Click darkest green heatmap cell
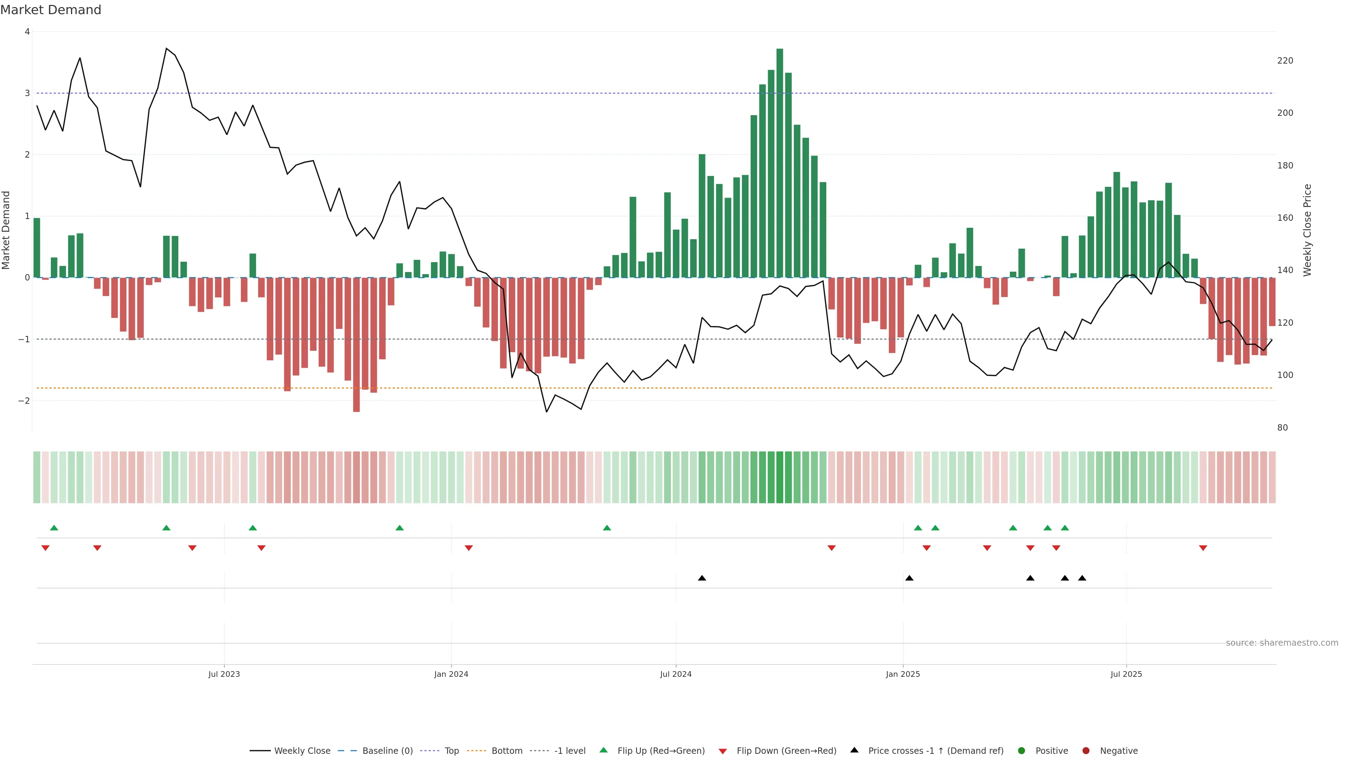This screenshot has width=1356, height=763. click(x=780, y=477)
